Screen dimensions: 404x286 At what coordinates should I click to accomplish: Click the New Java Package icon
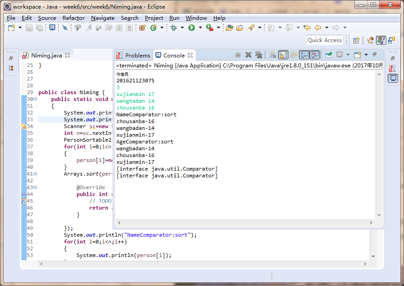pos(143,28)
